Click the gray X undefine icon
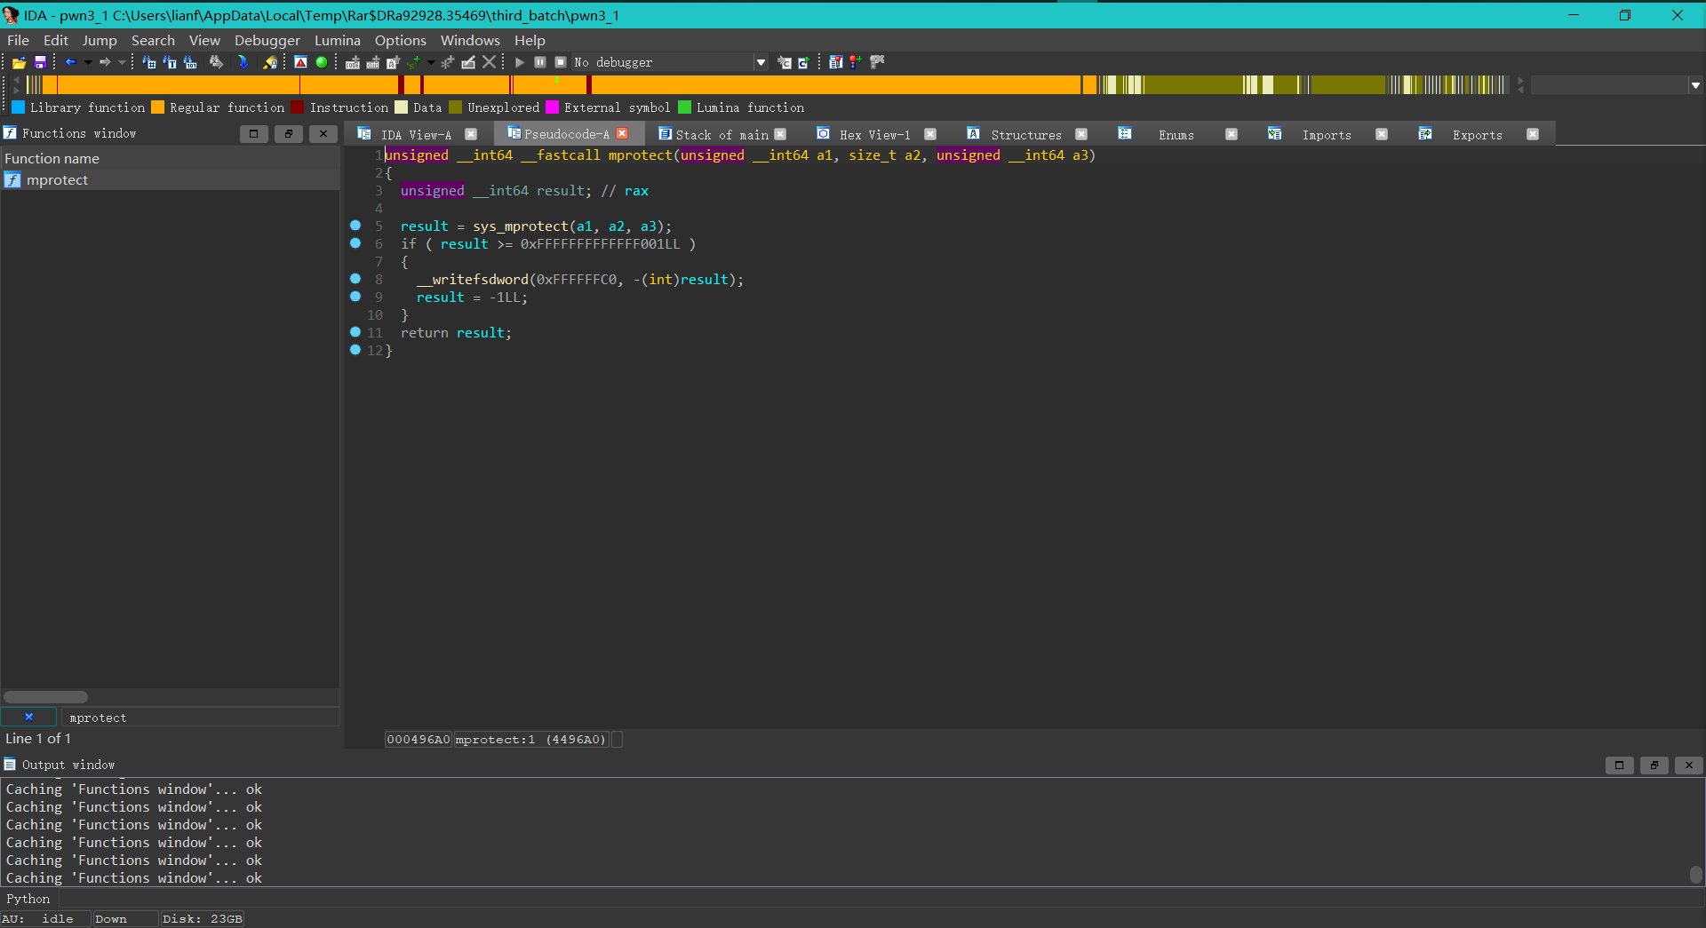 [489, 62]
